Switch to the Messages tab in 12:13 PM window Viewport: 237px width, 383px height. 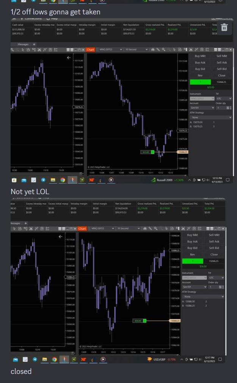23,44
